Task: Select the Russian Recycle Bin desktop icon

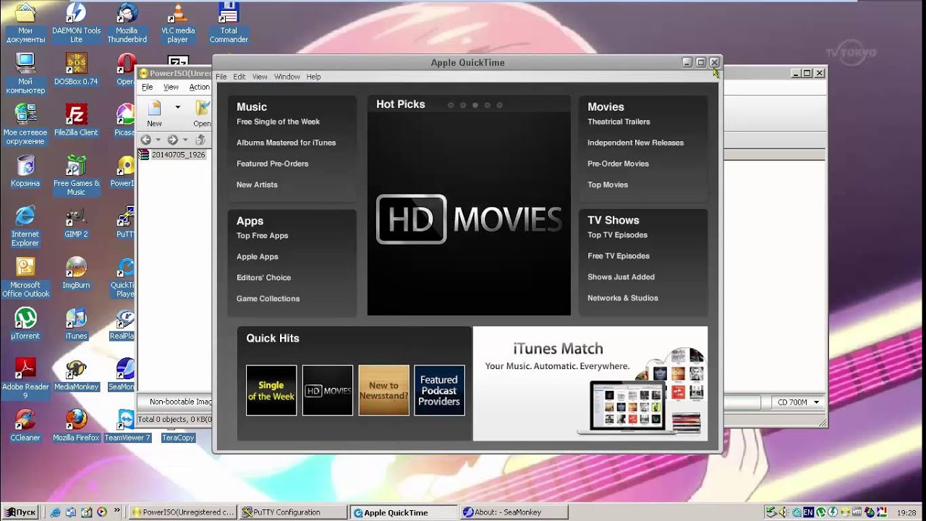Action: (x=25, y=171)
